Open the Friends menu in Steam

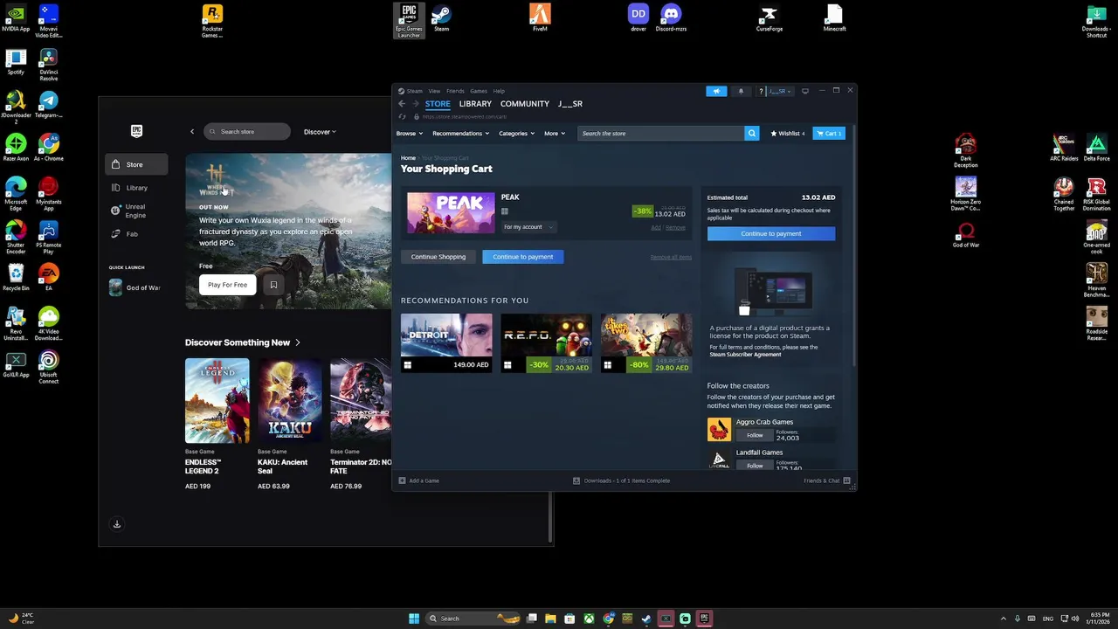455,91
